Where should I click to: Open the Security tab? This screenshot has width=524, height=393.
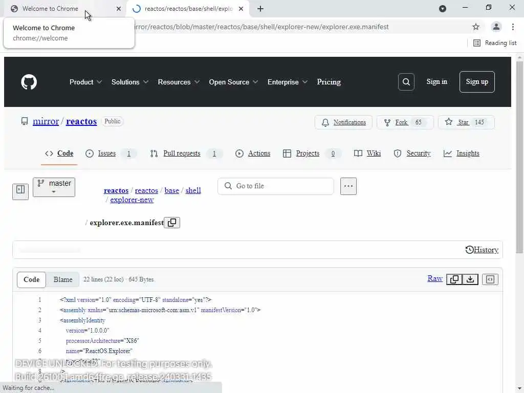[412, 154]
